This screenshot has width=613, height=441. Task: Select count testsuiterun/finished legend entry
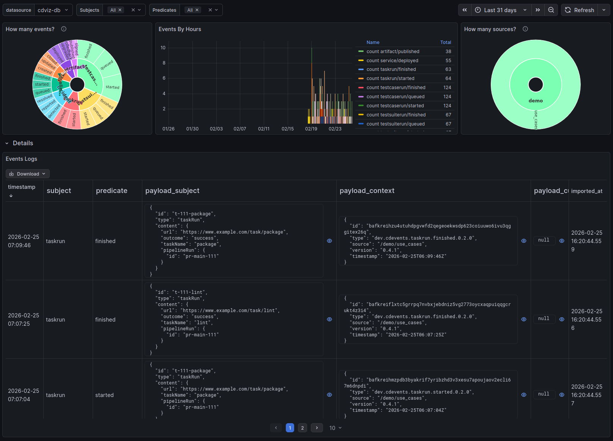tap(396, 115)
